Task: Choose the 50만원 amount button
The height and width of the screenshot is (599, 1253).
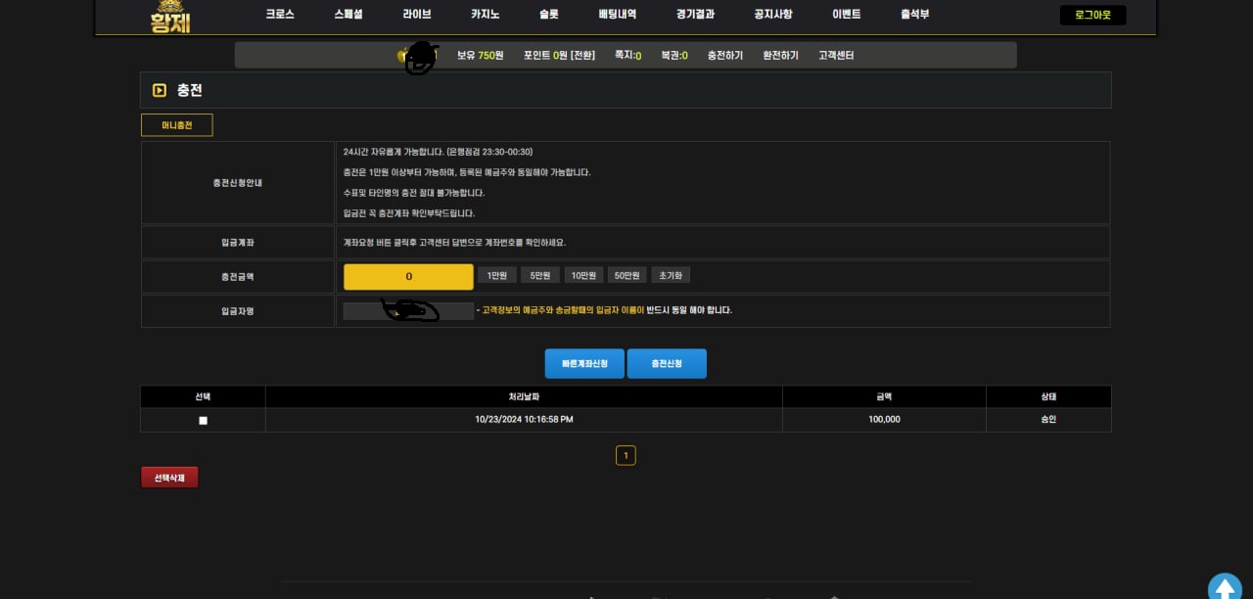Action: (626, 276)
